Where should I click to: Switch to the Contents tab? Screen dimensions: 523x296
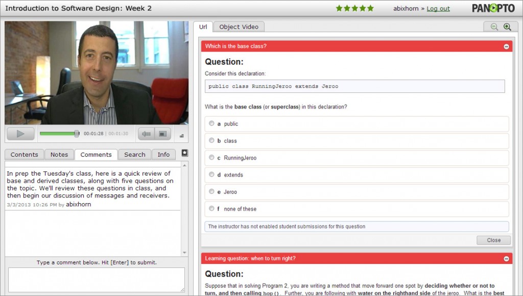[x=24, y=155]
